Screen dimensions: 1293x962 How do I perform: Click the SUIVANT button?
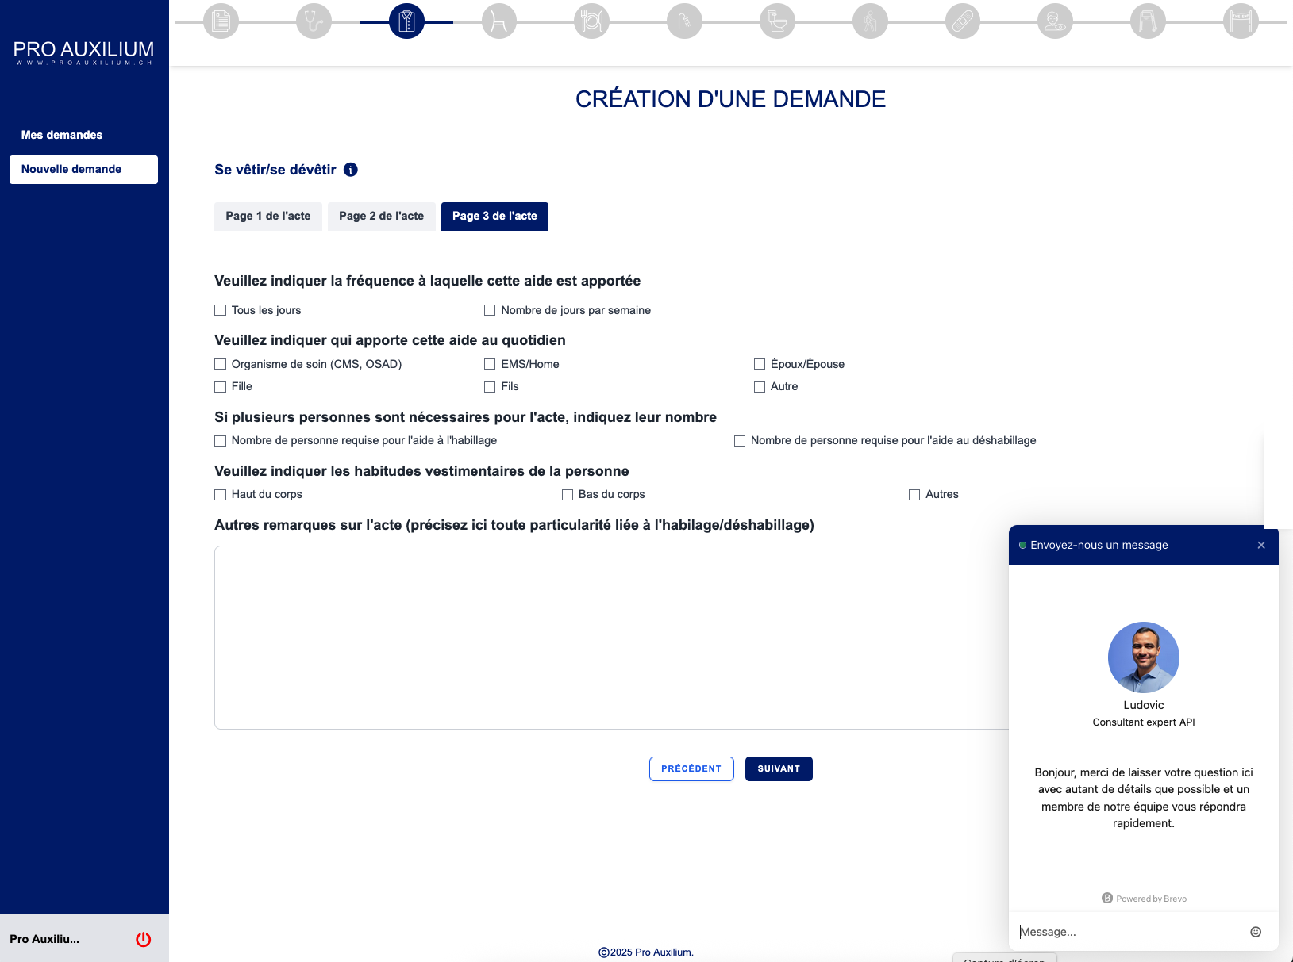(779, 768)
